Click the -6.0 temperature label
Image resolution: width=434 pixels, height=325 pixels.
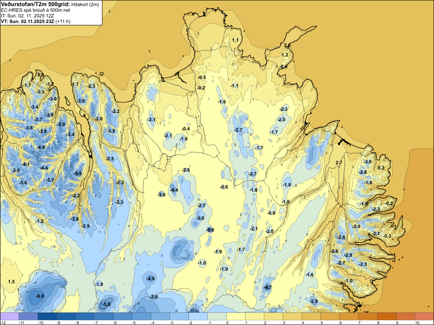pyautogui.click(x=40, y=296)
